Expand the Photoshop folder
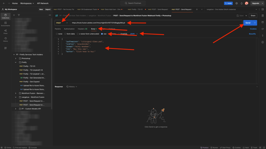266x149 pixels. tap(16, 58)
